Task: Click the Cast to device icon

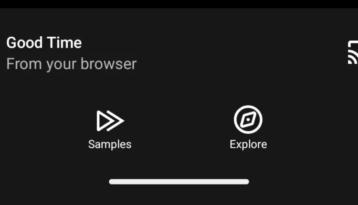Action: point(353,52)
